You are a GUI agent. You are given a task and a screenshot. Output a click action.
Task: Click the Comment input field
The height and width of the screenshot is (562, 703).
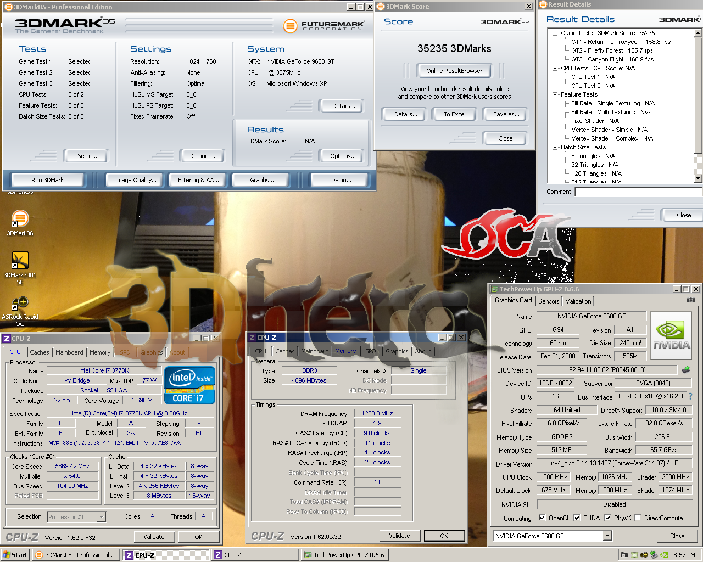639,192
